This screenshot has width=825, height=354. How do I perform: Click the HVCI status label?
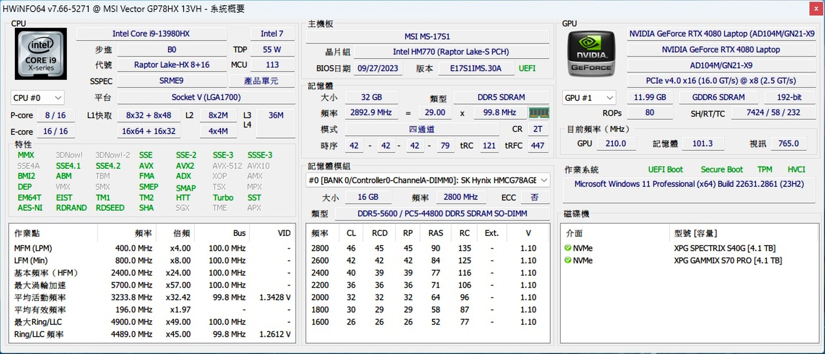tap(797, 169)
